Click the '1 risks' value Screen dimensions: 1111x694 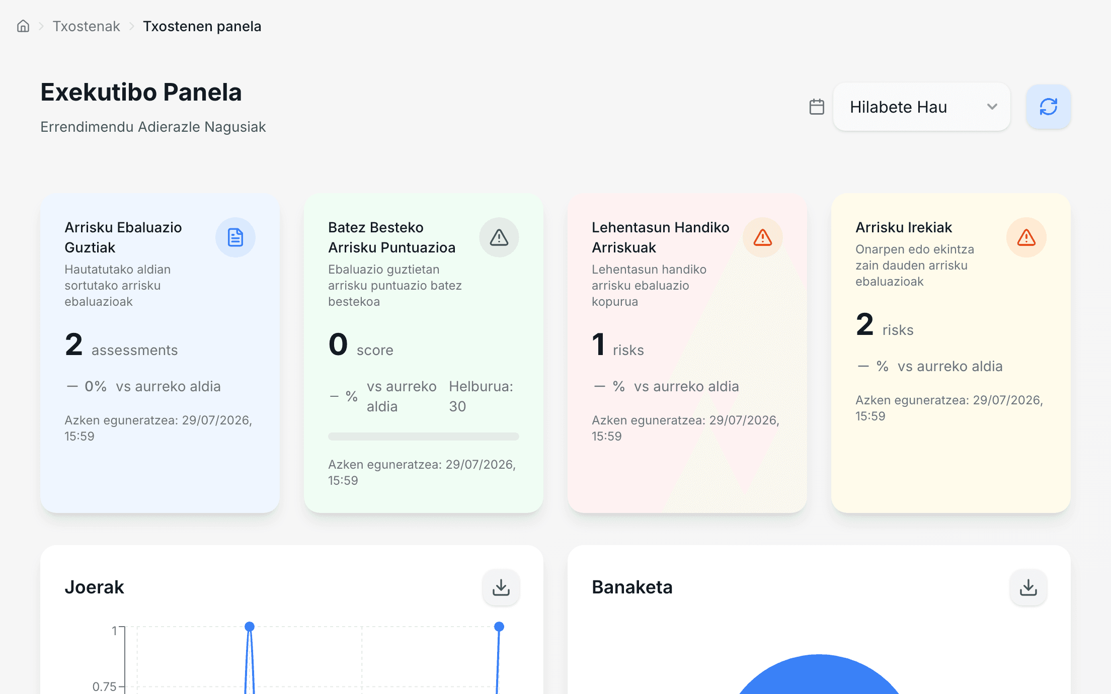click(618, 345)
